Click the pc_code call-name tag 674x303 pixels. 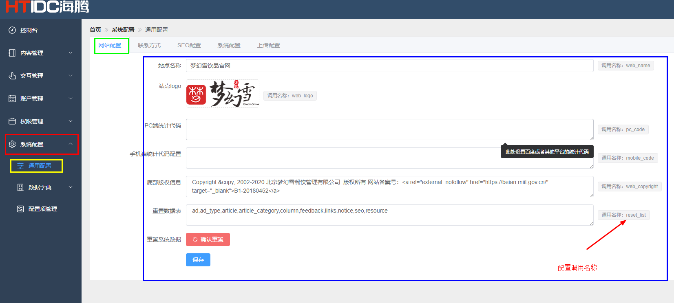click(623, 130)
